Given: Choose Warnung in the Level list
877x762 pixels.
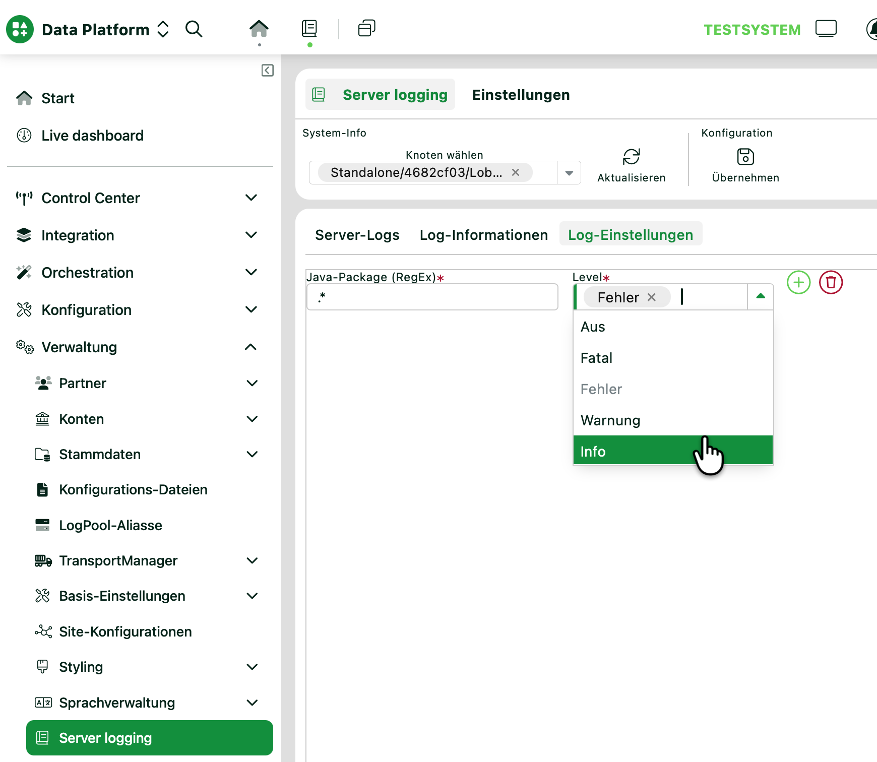Looking at the screenshot, I should [x=673, y=420].
